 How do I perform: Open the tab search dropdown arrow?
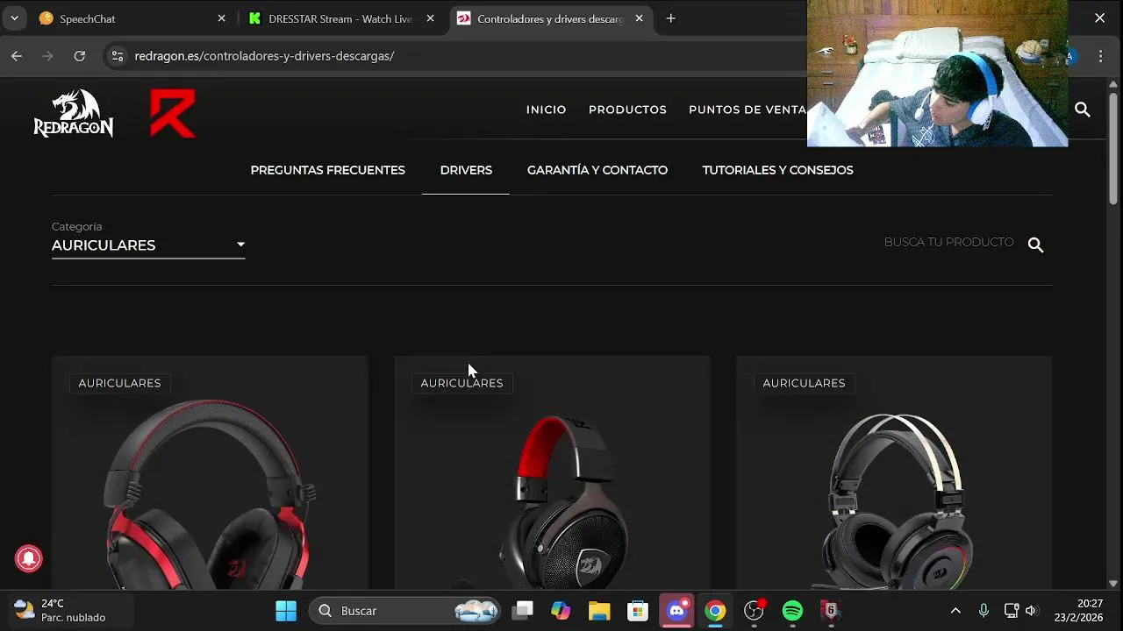pos(15,18)
